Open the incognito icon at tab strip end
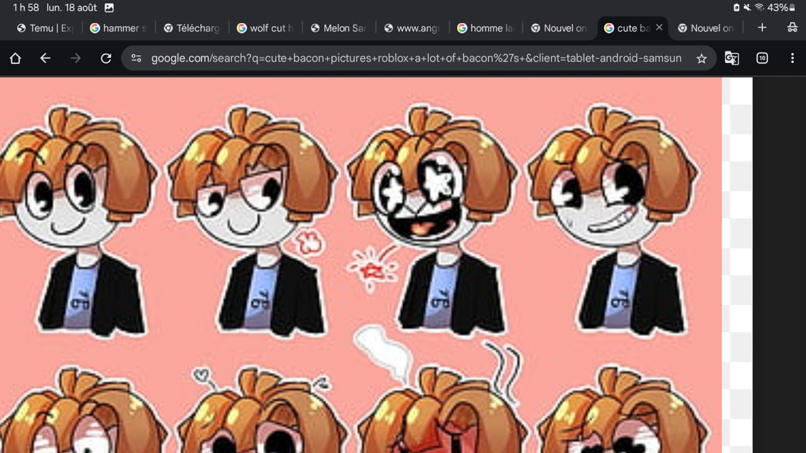This screenshot has width=806, height=453. click(x=792, y=28)
